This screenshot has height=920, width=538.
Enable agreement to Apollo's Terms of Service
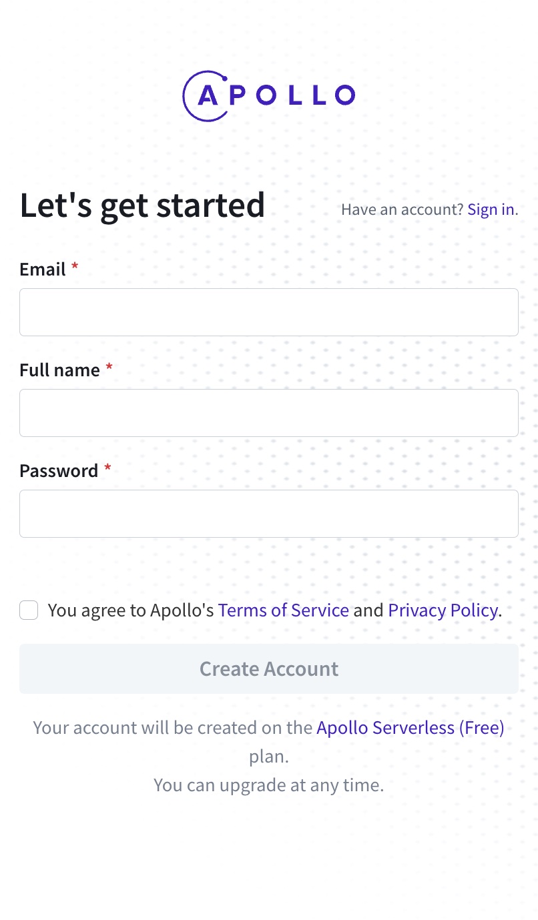click(x=29, y=610)
